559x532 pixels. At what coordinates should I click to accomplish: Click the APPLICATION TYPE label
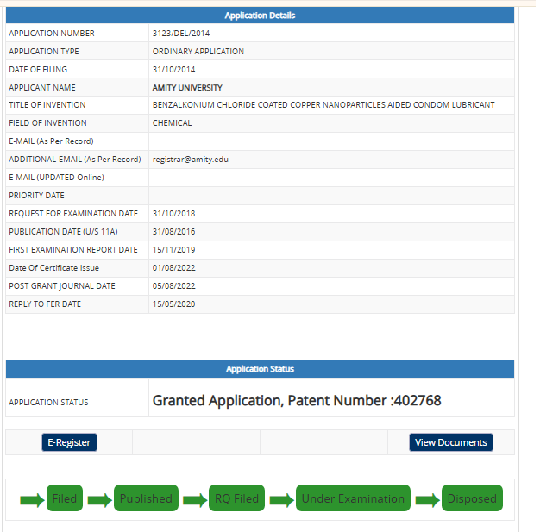[44, 52]
